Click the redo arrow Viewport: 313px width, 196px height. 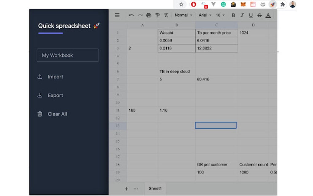(140, 15)
